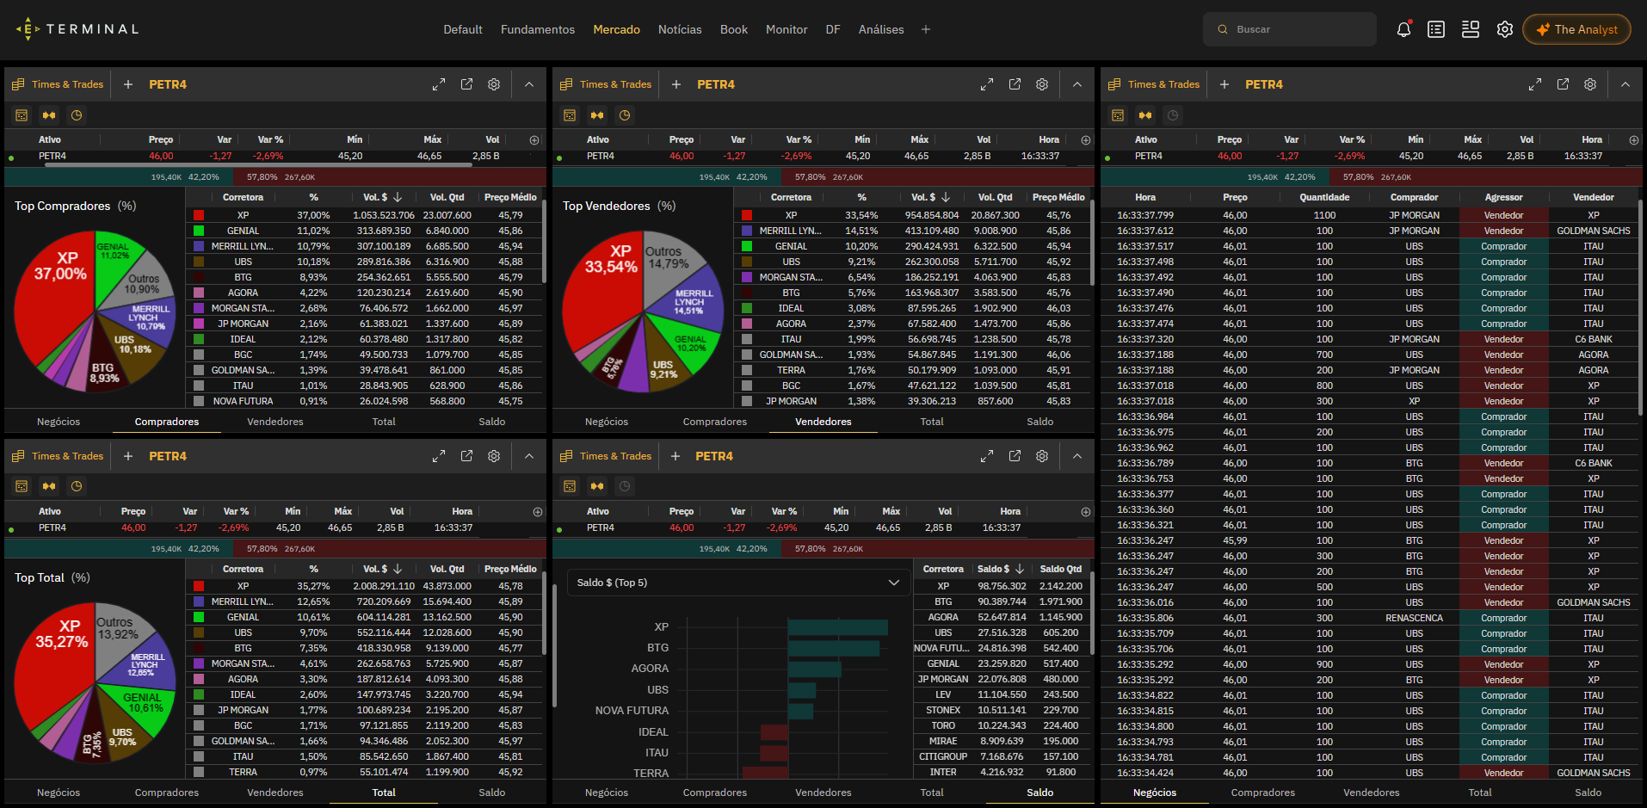Open The Analyst assistant button

click(1576, 29)
